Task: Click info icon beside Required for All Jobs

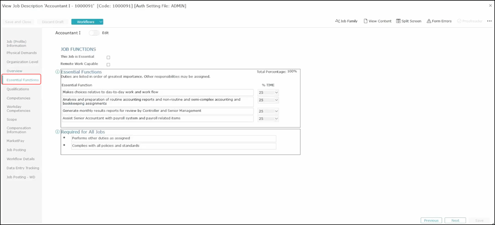Action: [57, 132]
